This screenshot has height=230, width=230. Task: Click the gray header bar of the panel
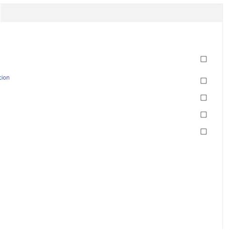(x=111, y=13)
